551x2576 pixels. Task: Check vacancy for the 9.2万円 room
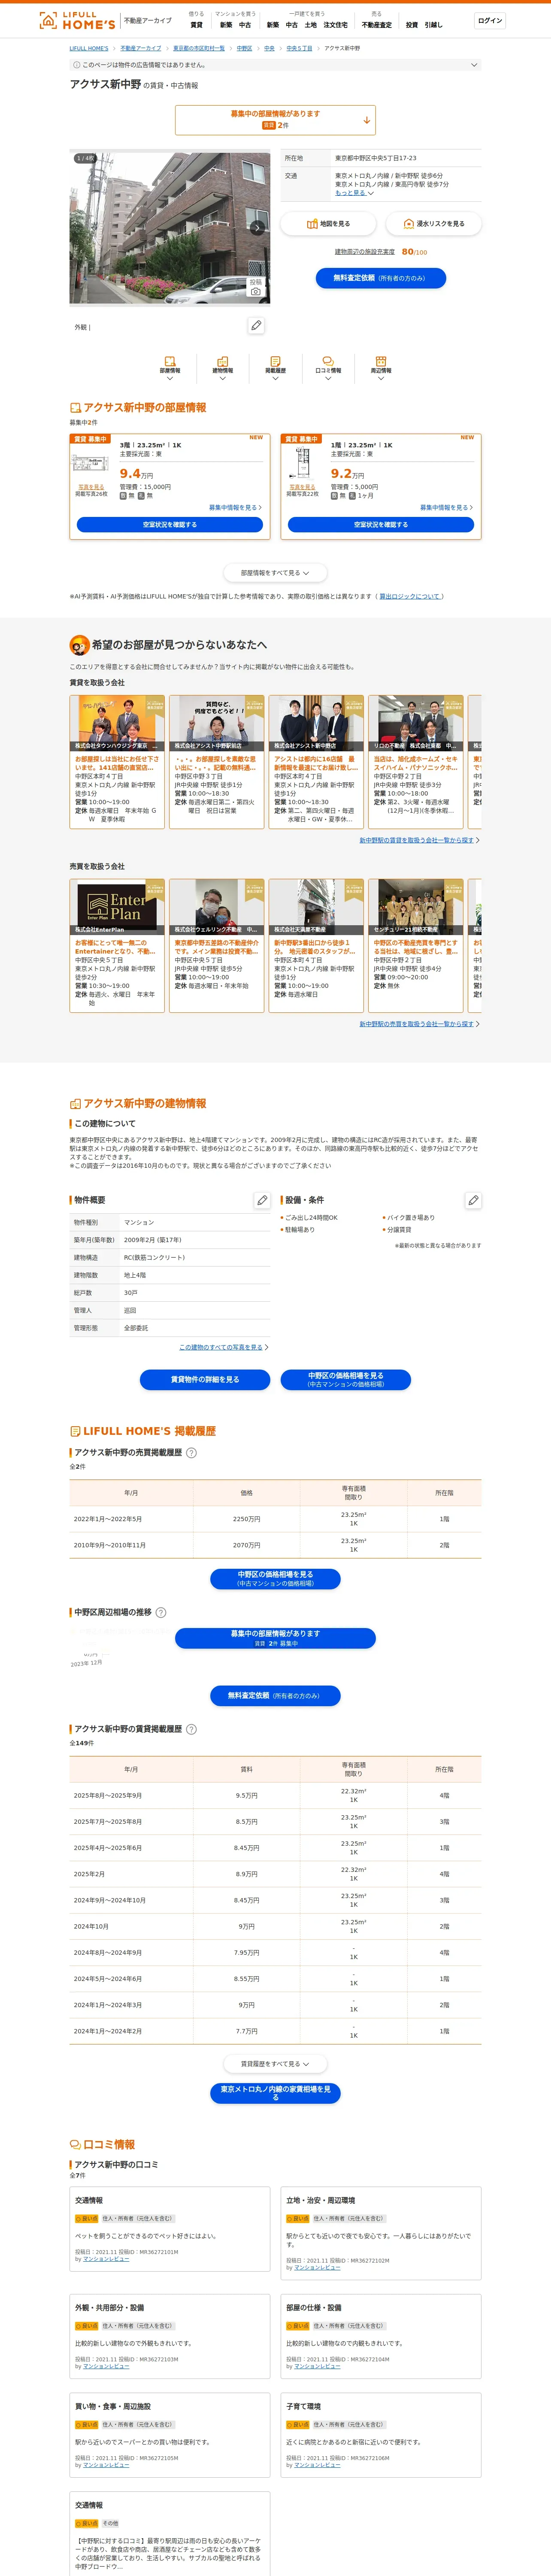click(381, 525)
